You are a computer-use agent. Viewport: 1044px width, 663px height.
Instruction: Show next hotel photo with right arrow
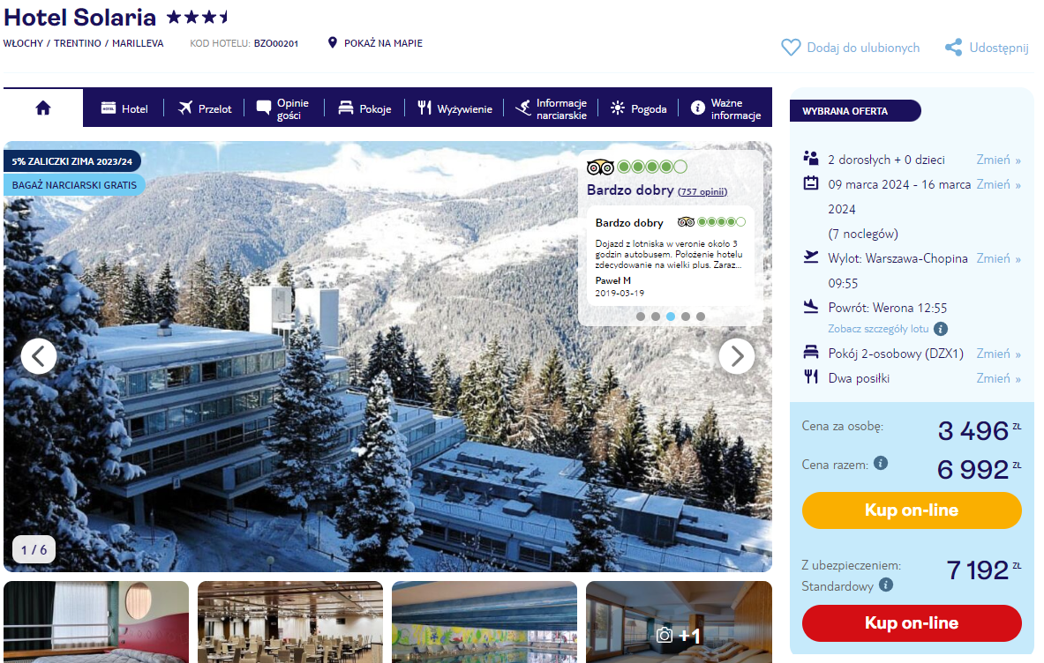click(x=736, y=356)
